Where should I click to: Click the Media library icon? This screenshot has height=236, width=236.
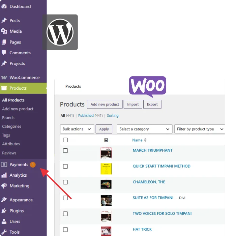[x=4, y=31]
